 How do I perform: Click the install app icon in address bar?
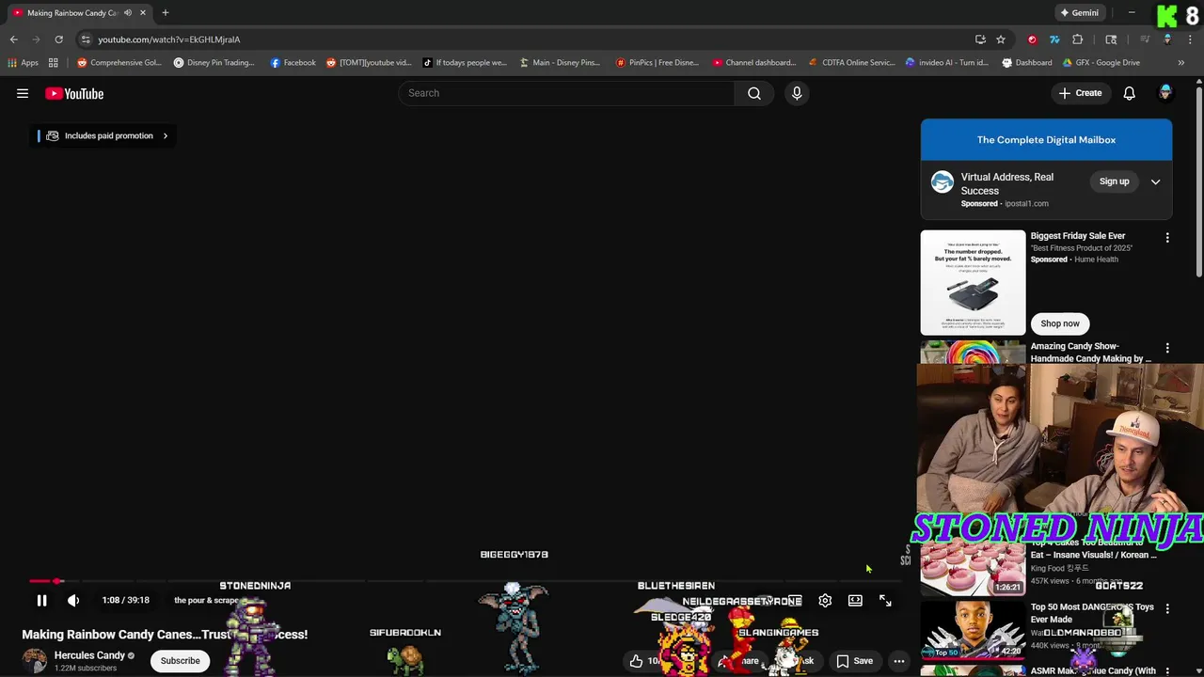(x=980, y=39)
